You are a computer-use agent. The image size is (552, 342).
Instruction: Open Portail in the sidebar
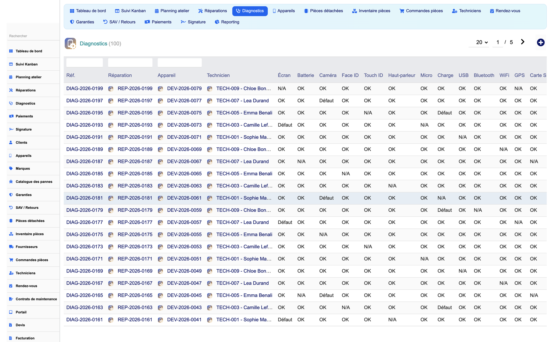(21, 312)
